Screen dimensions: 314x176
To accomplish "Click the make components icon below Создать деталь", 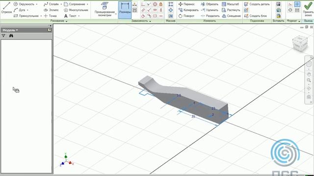I will click(x=246, y=10).
